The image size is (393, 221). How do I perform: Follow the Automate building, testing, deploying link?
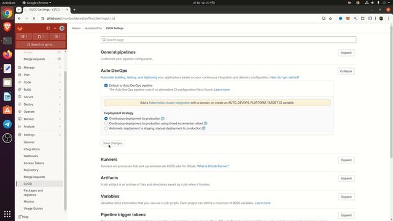pyautogui.click(x=129, y=77)
